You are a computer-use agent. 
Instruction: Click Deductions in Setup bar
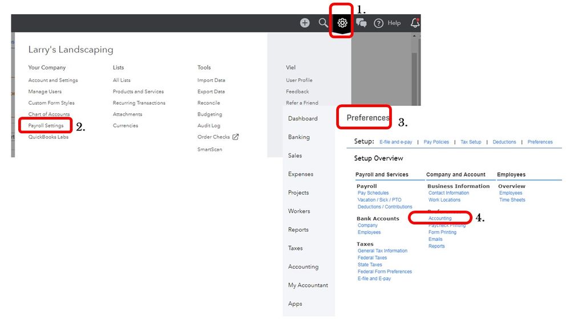click(x=504, y=142)
